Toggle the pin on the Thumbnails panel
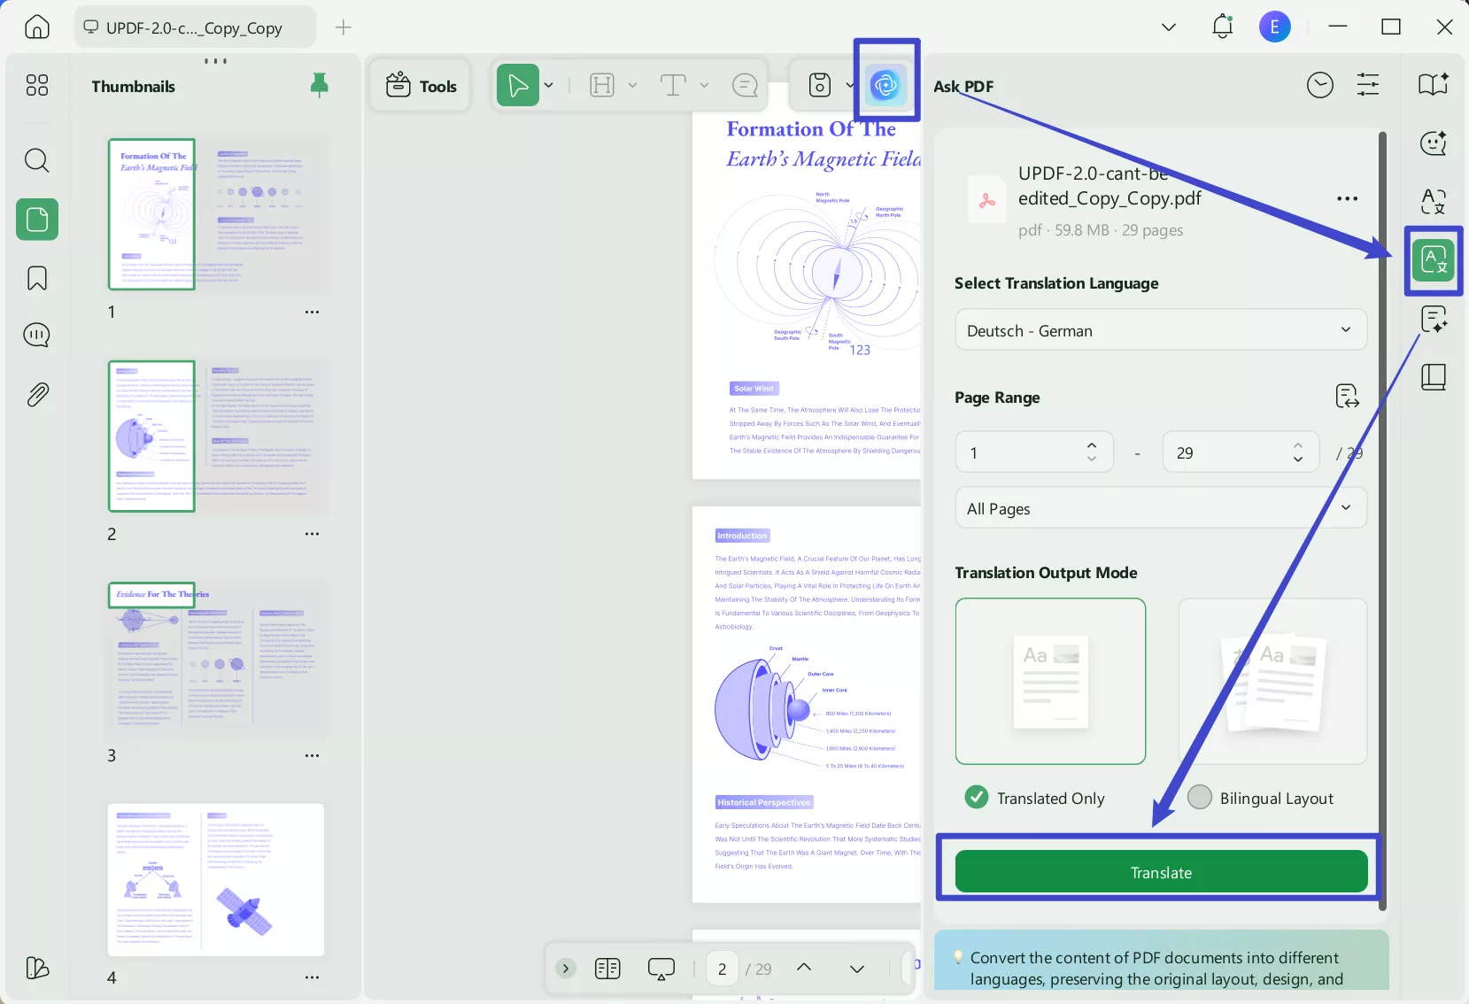 click(x=319, y=84)
